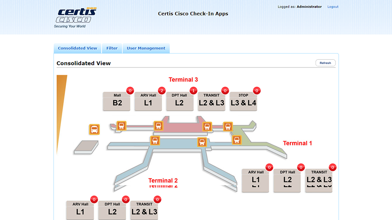Open Terminal 1 ARV Hall L1 tile

click(255, 180)
